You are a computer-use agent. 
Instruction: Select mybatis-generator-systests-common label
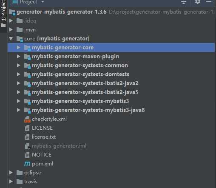pyautogui.click(x=80, y=66)
